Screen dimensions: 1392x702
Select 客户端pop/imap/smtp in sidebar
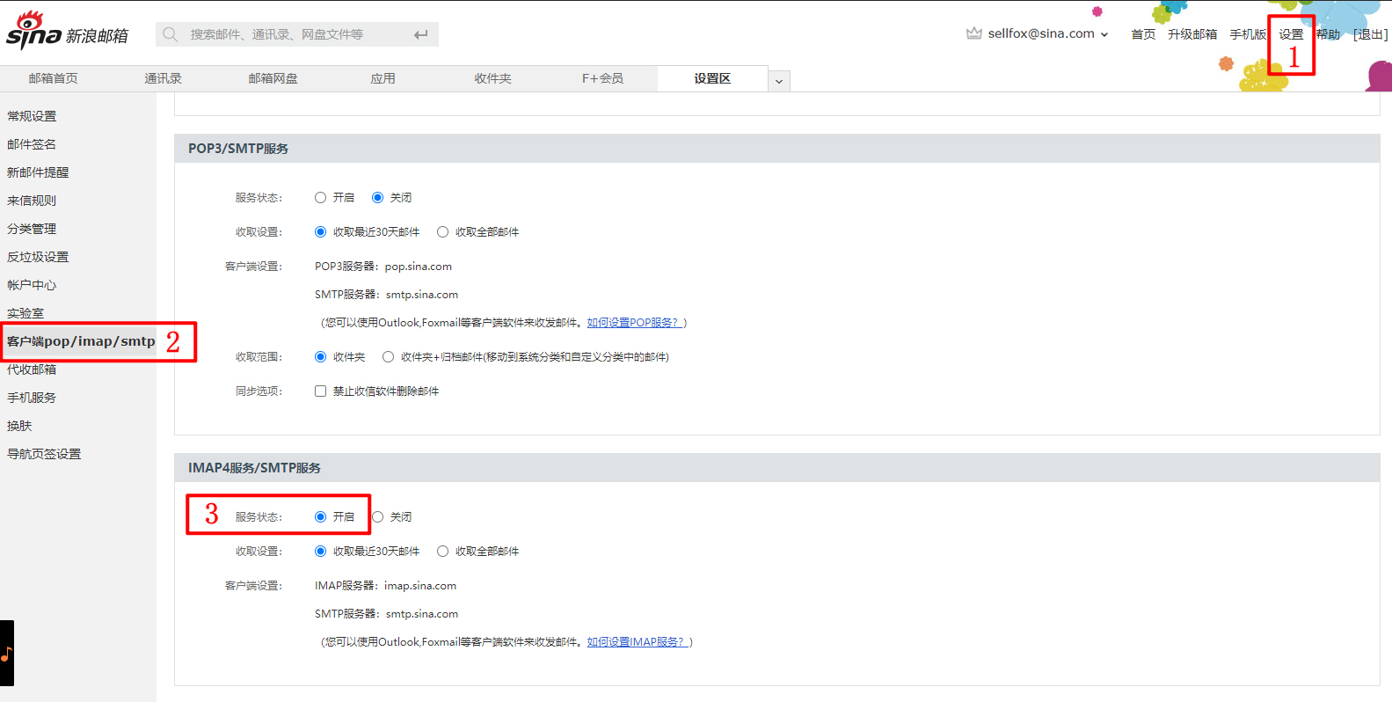point(81,341)
